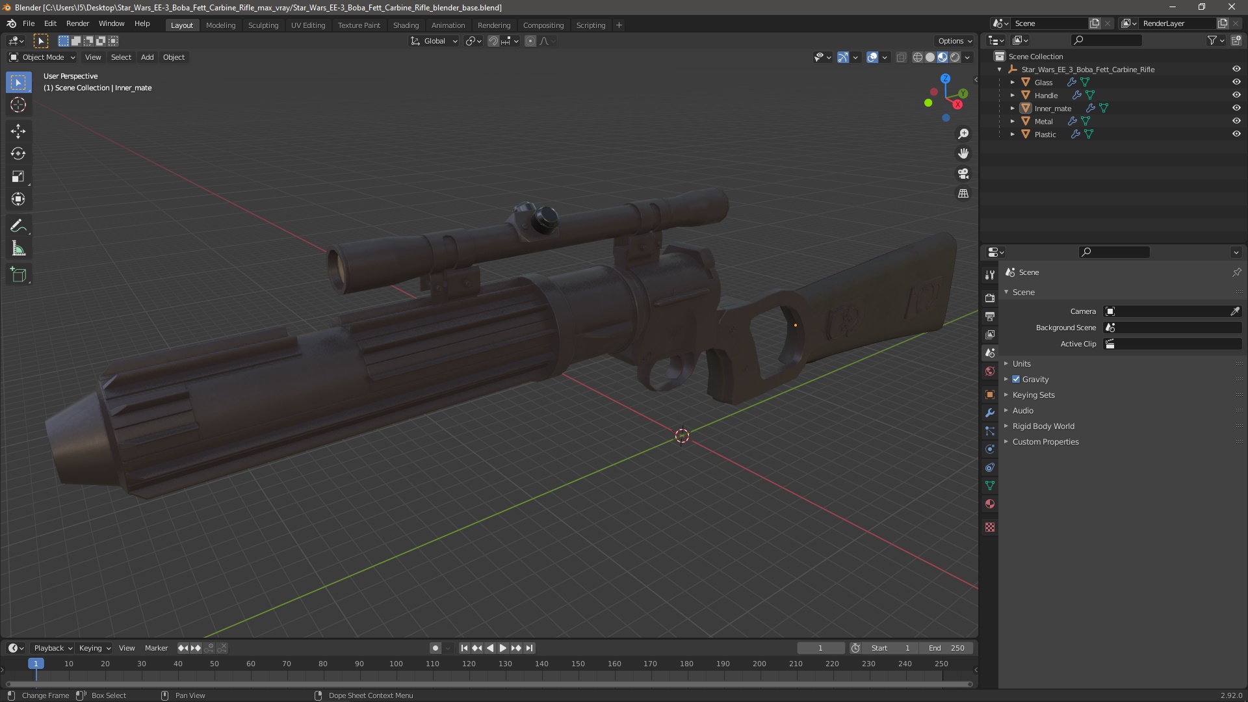Activate the Transform tool
Image resolution: width=1248 pixels, height=702 pixels.
(18, 199)
